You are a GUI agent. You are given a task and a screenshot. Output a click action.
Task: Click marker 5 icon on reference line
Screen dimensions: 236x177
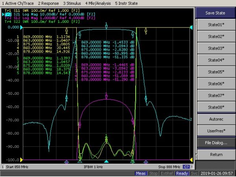(146, 30)
